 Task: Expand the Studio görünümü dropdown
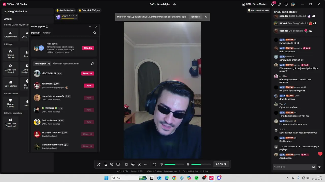click(16, 11)
